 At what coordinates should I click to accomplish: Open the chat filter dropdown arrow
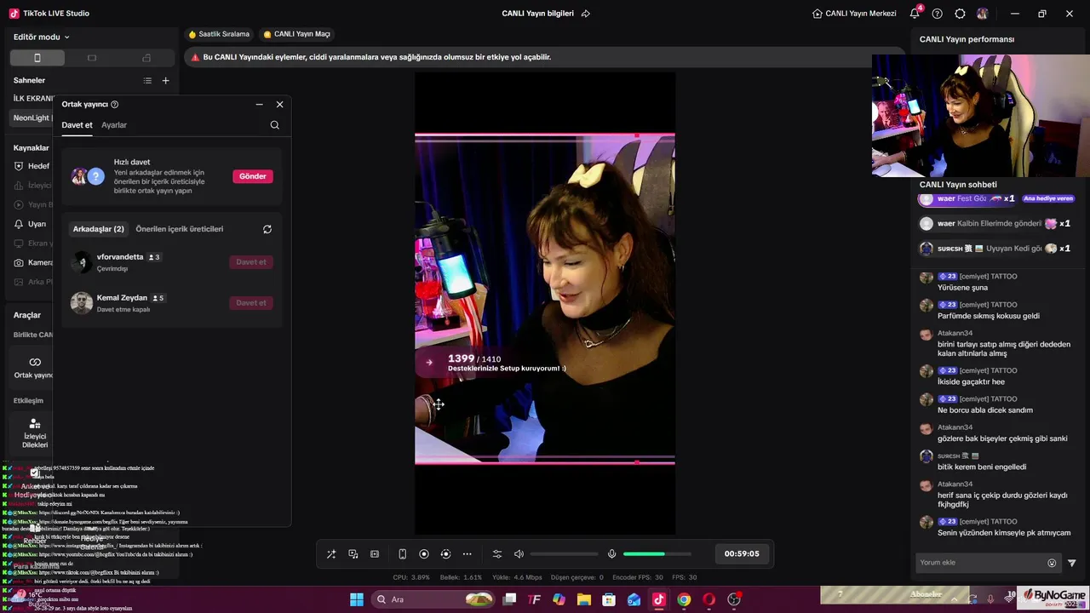click(x=1071, y=563)
